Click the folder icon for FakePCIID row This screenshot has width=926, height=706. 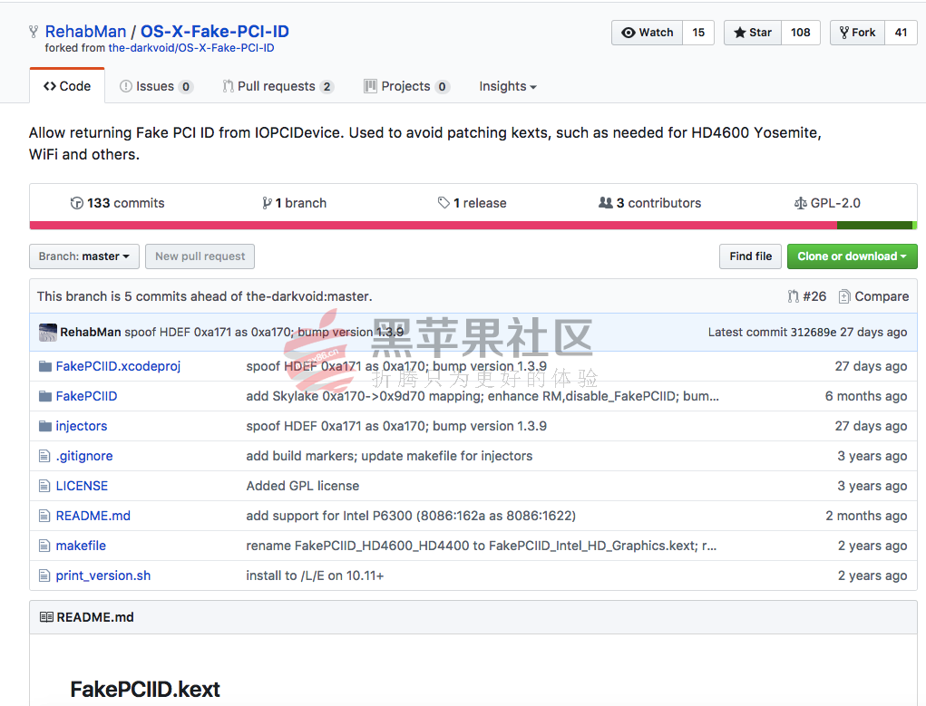[x=44, y=396]
